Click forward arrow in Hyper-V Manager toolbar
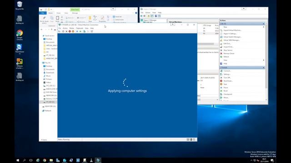 click(145, 16)
